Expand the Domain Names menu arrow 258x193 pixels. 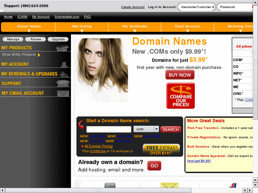coord(29,30)
